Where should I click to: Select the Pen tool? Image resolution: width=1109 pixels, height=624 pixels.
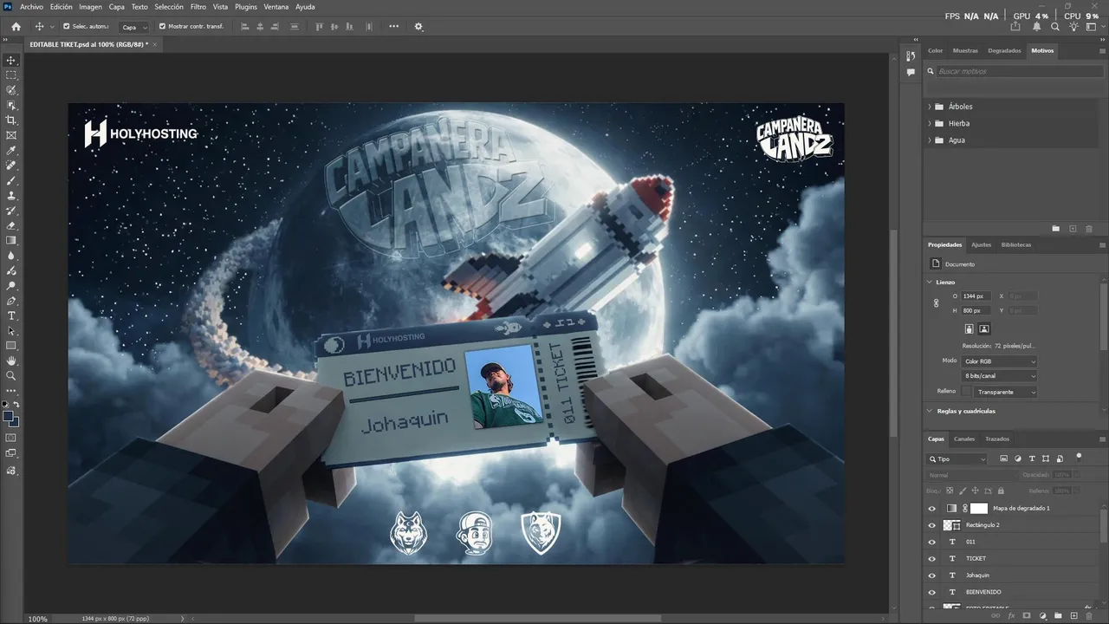click(11, 301)
